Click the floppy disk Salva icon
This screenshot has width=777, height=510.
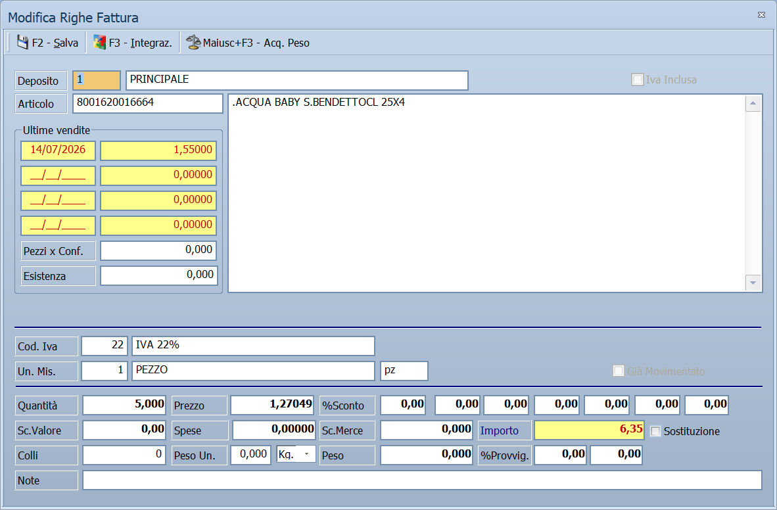pyautogui.click(x=22, y=43)
